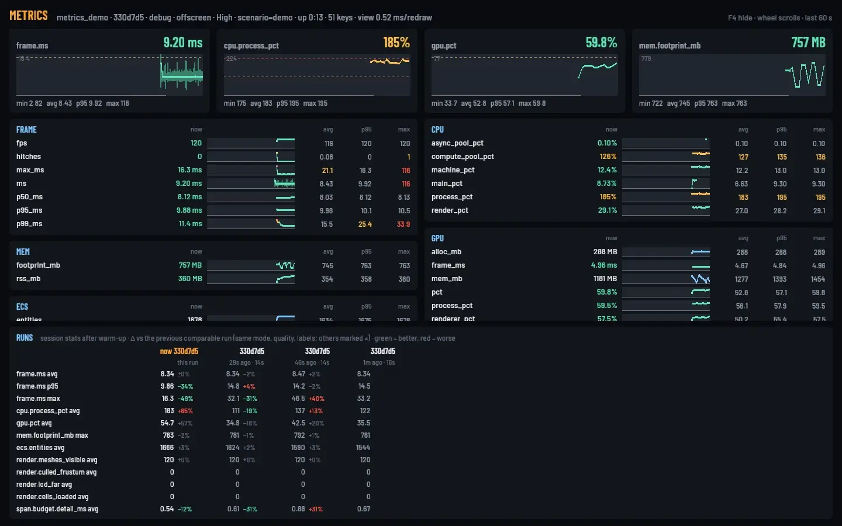Select the 'mem.footprint_mb max' row label
The width and height of the screenshot is (842, 526).
pyautogui.click(x=52, y=435)
